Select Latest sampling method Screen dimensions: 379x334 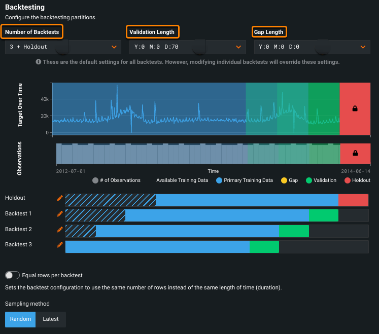coord(51,319)
